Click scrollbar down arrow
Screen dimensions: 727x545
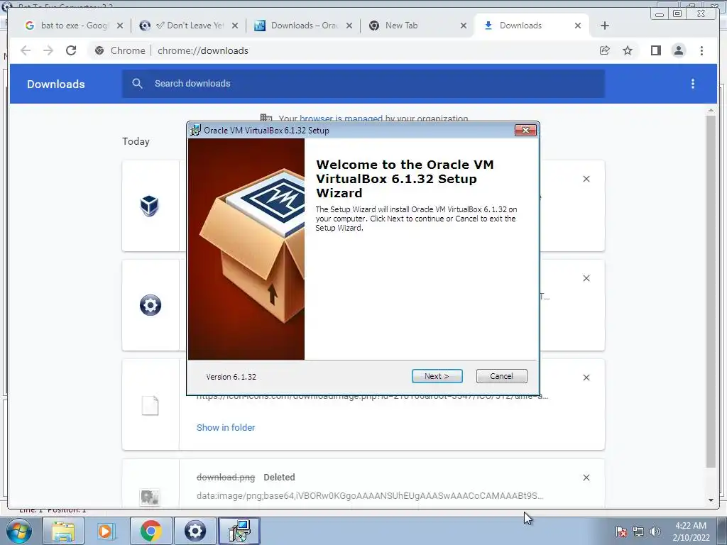pyautogui.click(x=711, y=500)
